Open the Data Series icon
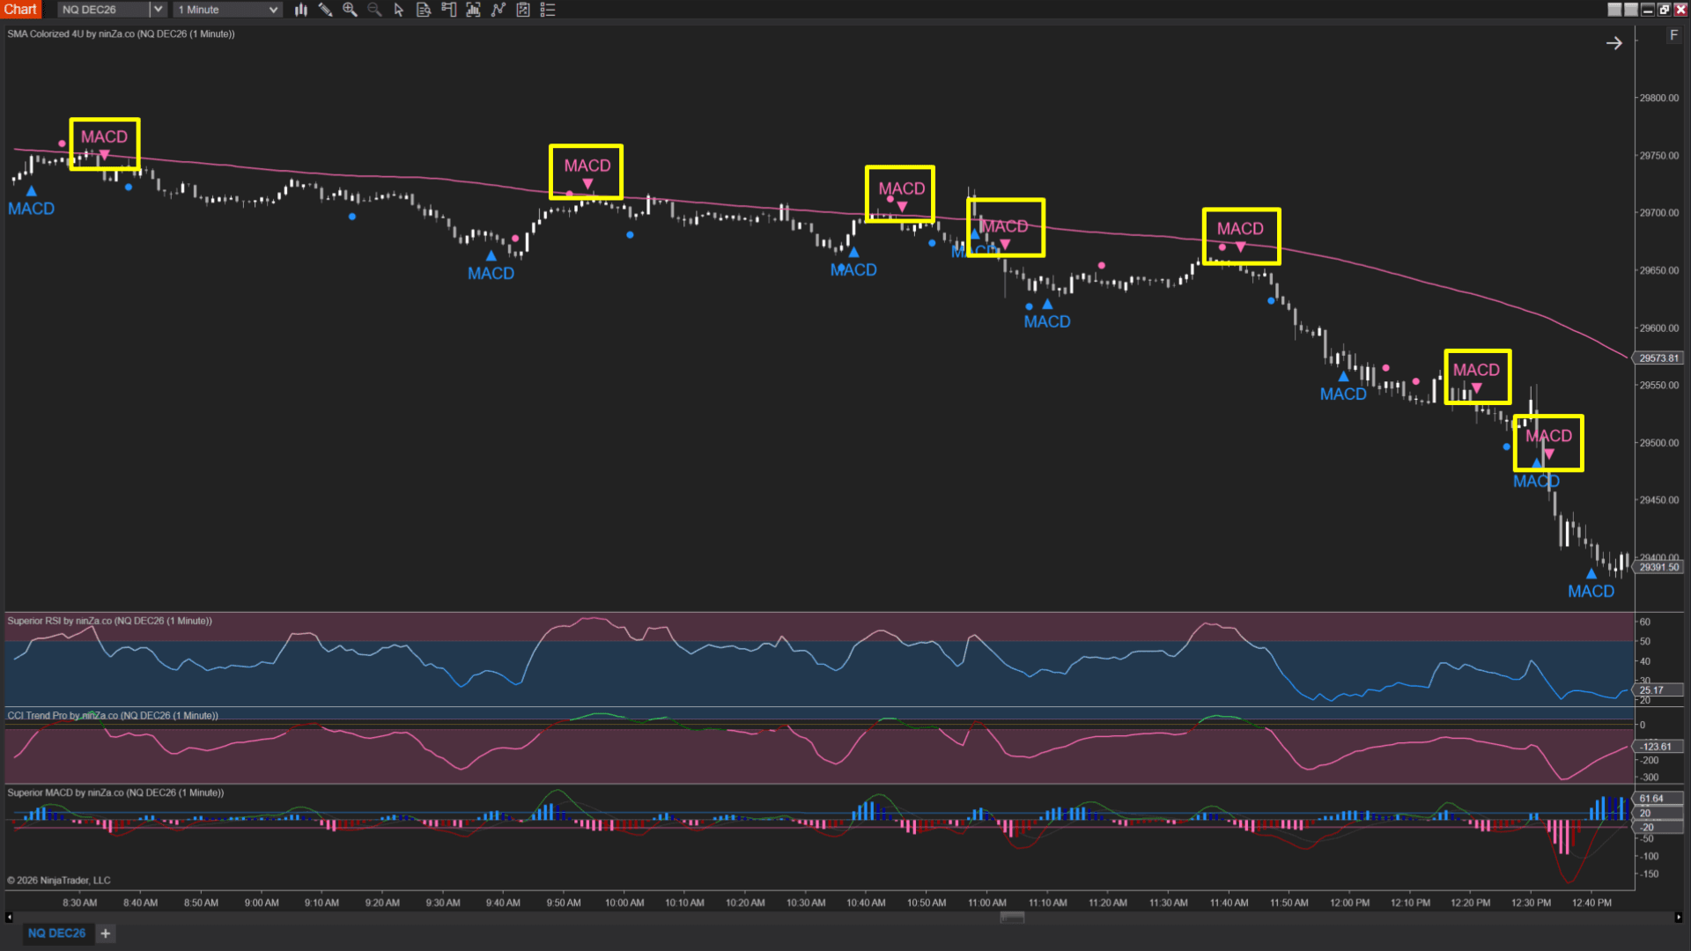Screen dimensions: 1691x951 pyautogui.click(x=473, y=10)
